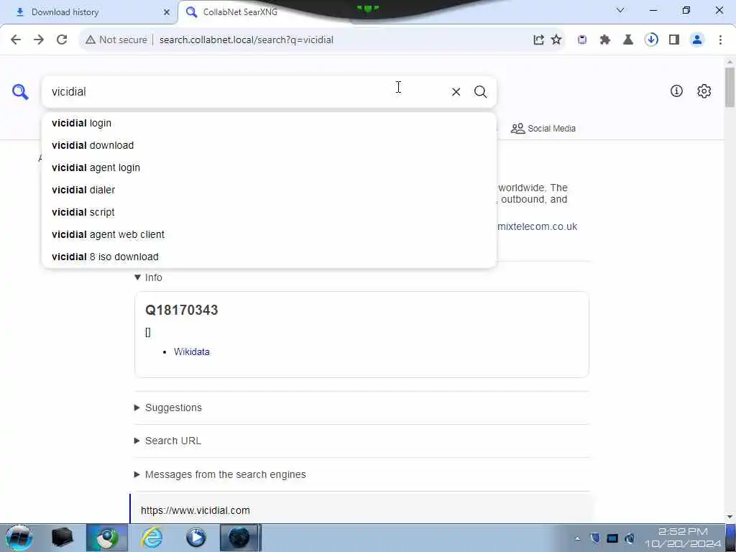736x552 pixels.
Task: Open the tab search chevron
Action: (620, 10)
